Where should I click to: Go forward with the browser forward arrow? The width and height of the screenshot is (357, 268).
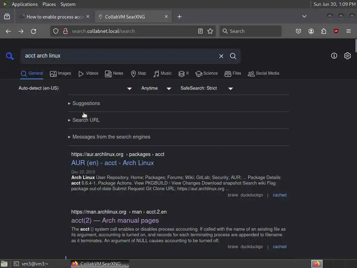pyautogui.click(x=21, y=31)
